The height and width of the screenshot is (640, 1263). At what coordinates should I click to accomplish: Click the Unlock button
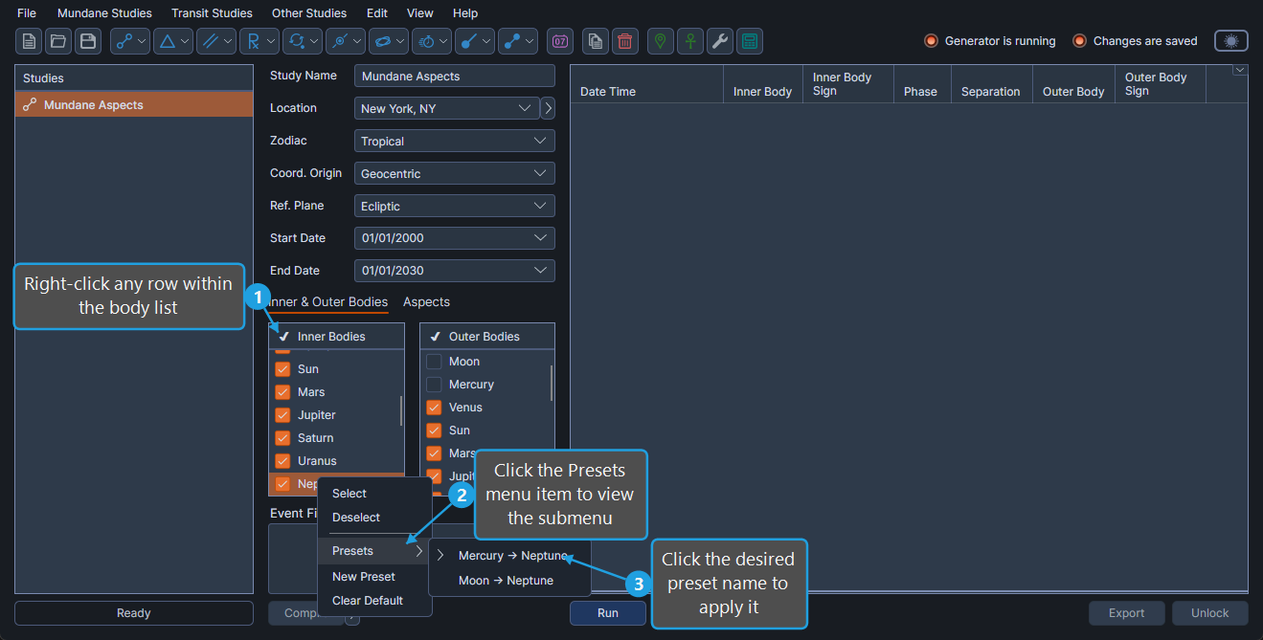point(1210,613)
